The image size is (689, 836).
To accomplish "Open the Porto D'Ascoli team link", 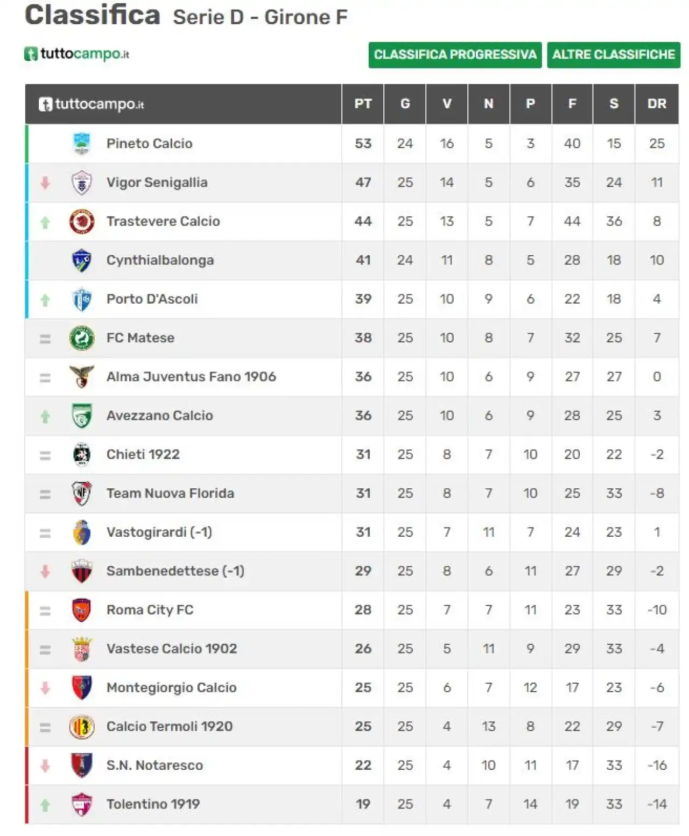I will click(152, 299).
